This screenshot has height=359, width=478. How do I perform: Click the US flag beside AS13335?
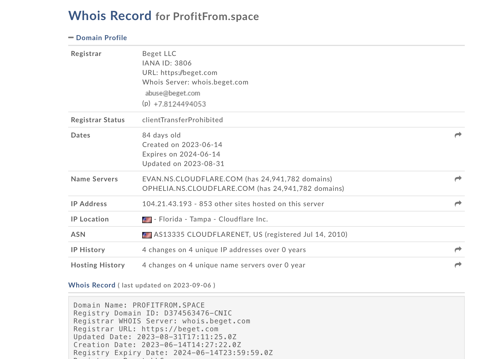(147, 235)
